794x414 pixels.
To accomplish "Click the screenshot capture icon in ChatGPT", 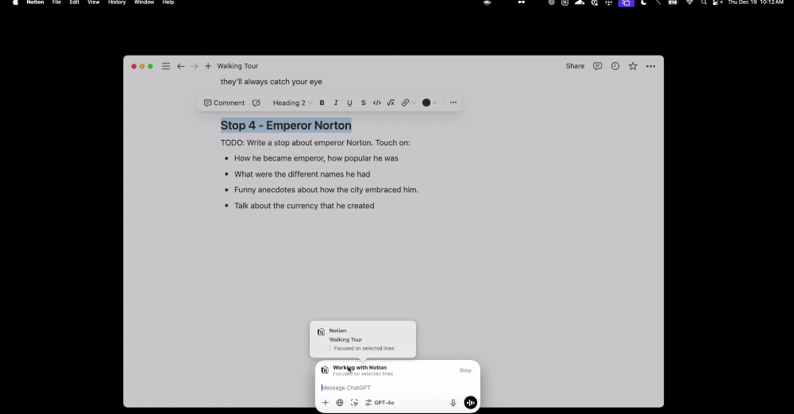I will [354, 403].
